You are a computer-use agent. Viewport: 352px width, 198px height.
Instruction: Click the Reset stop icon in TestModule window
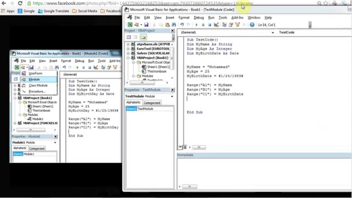click(210, 25)
